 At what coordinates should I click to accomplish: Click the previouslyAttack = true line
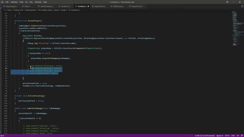35,83
